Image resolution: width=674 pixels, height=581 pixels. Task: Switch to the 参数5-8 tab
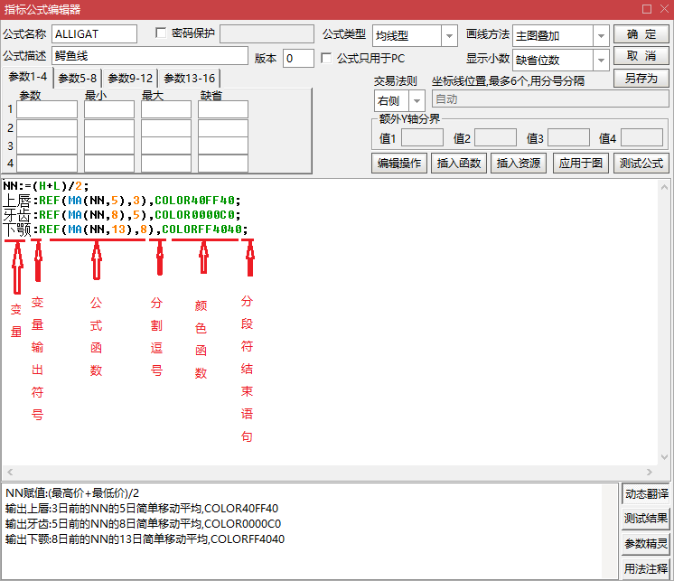(x=77, y=79)
